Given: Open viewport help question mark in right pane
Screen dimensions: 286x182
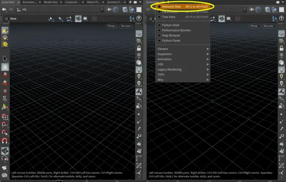Looking at the screenshot, I should [x=281, y=19].
